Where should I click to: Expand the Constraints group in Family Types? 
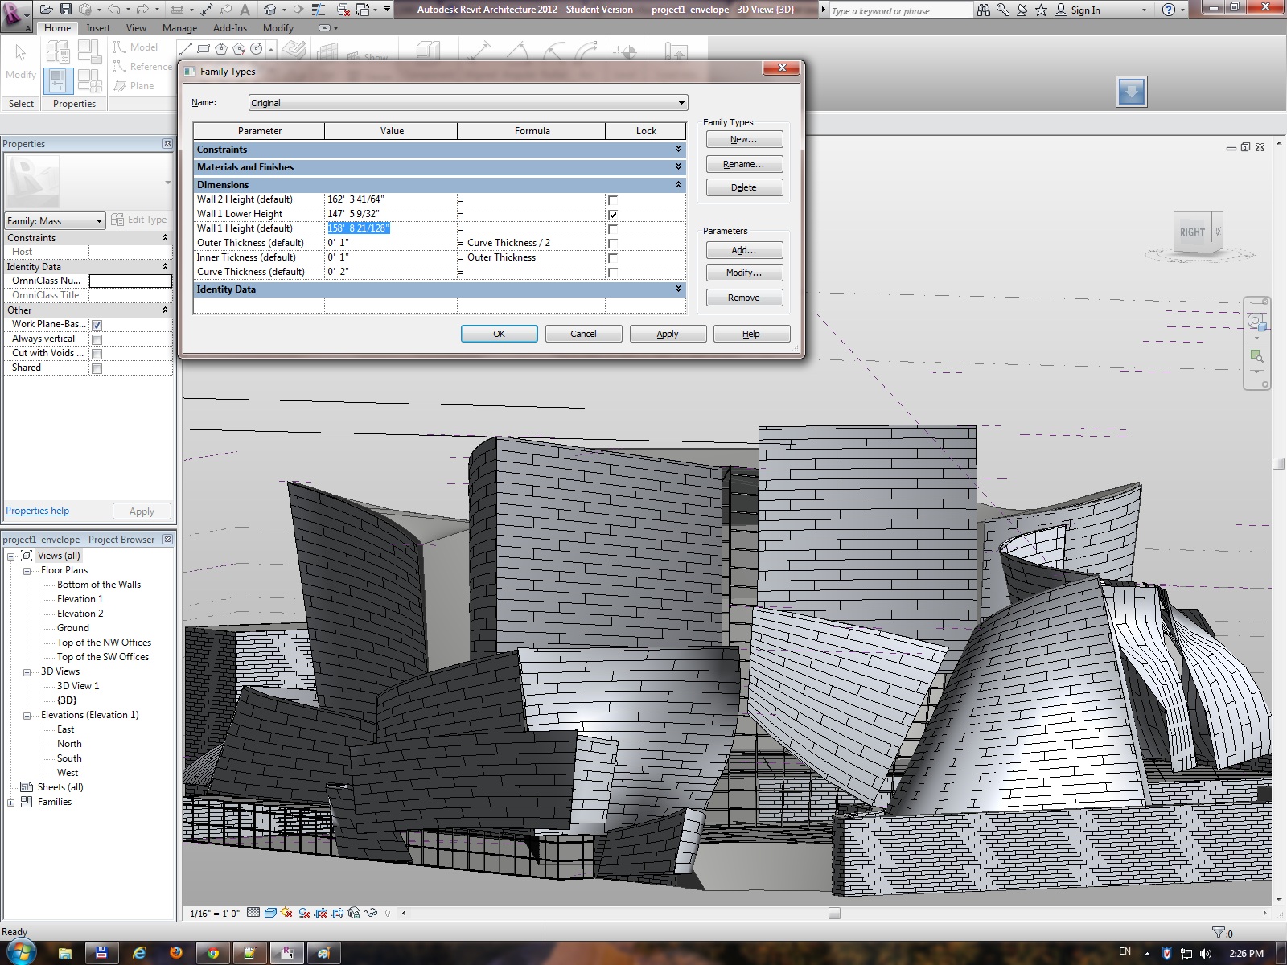pos(678,150)
